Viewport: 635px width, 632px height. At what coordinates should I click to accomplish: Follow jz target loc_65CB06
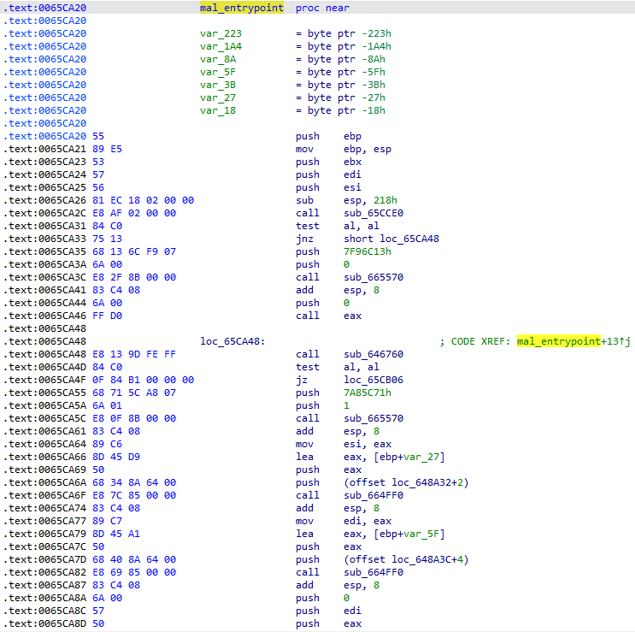(373, 380)
